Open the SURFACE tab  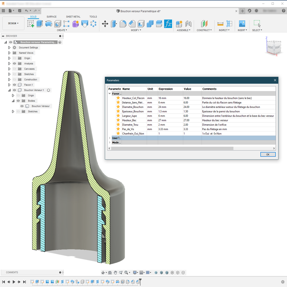(x=52, y=17)
